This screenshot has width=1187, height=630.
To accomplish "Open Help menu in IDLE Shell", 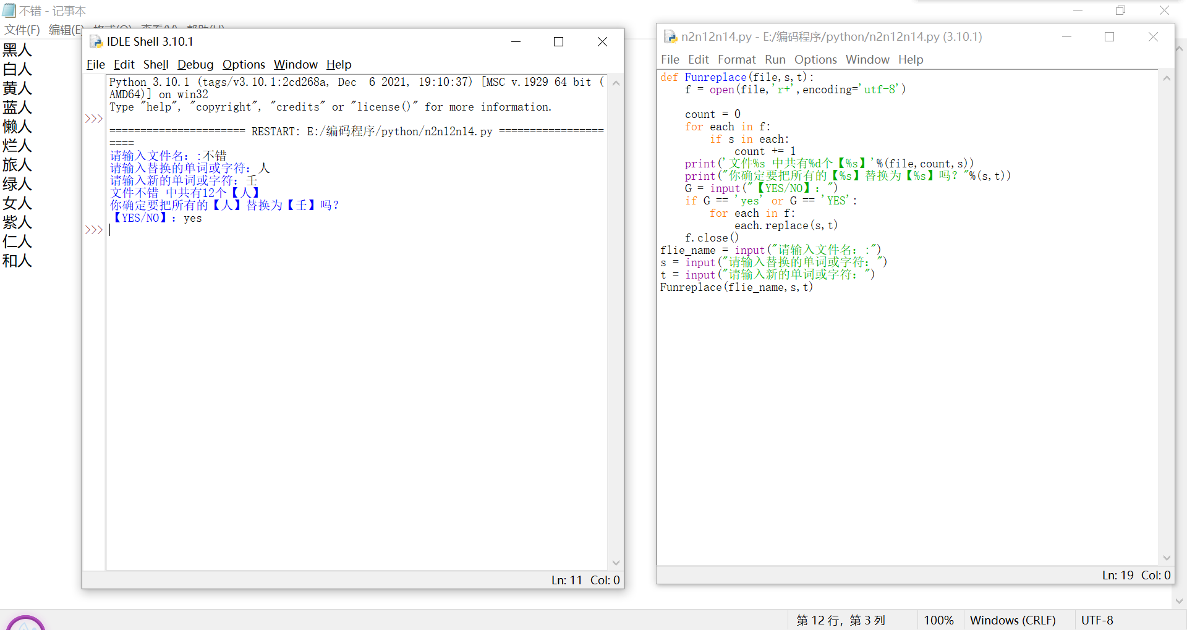I will pyautogui.click(x=339, y=64).
